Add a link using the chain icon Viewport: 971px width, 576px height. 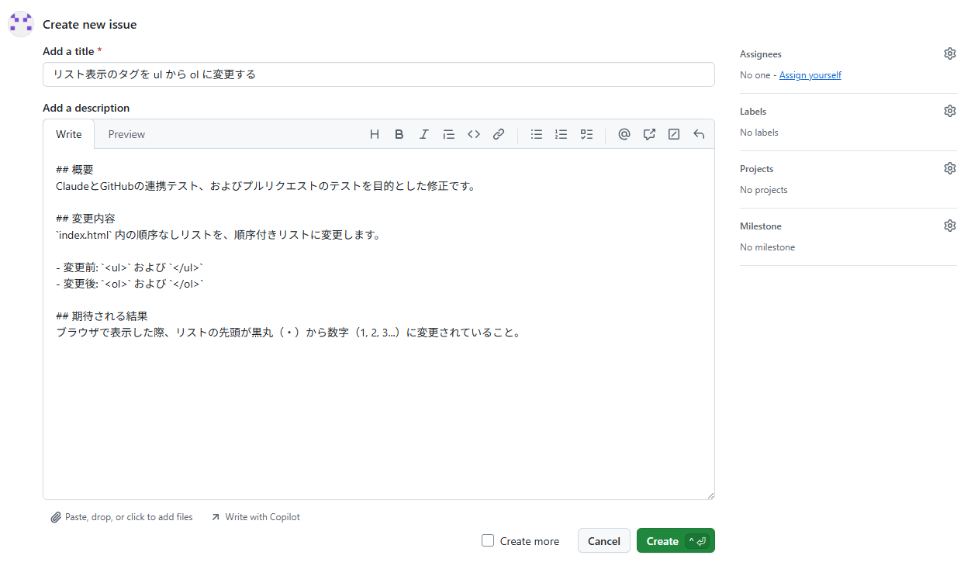[499, 134]
